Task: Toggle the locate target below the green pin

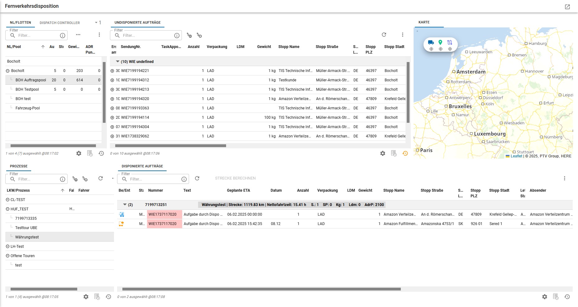Action: click(x=441, y=49)
